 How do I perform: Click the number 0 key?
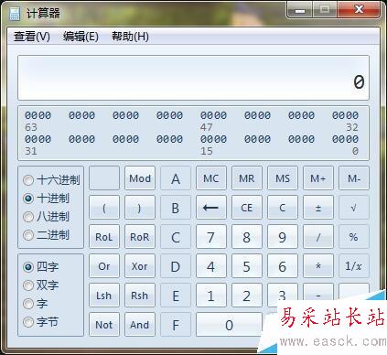pos(229,325)
